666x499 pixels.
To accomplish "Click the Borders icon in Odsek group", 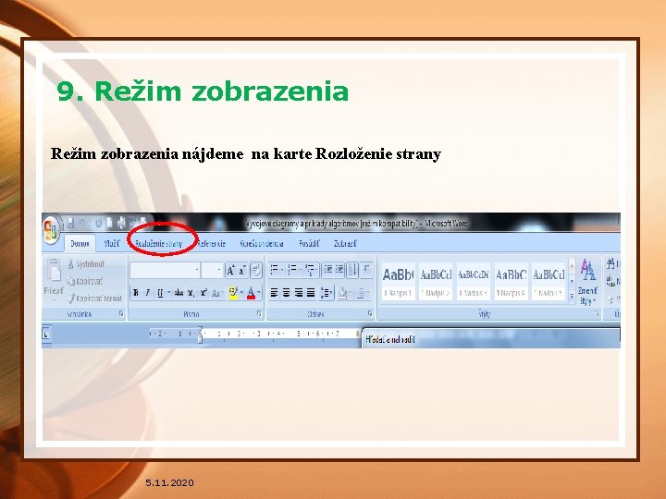I will 363,292.
